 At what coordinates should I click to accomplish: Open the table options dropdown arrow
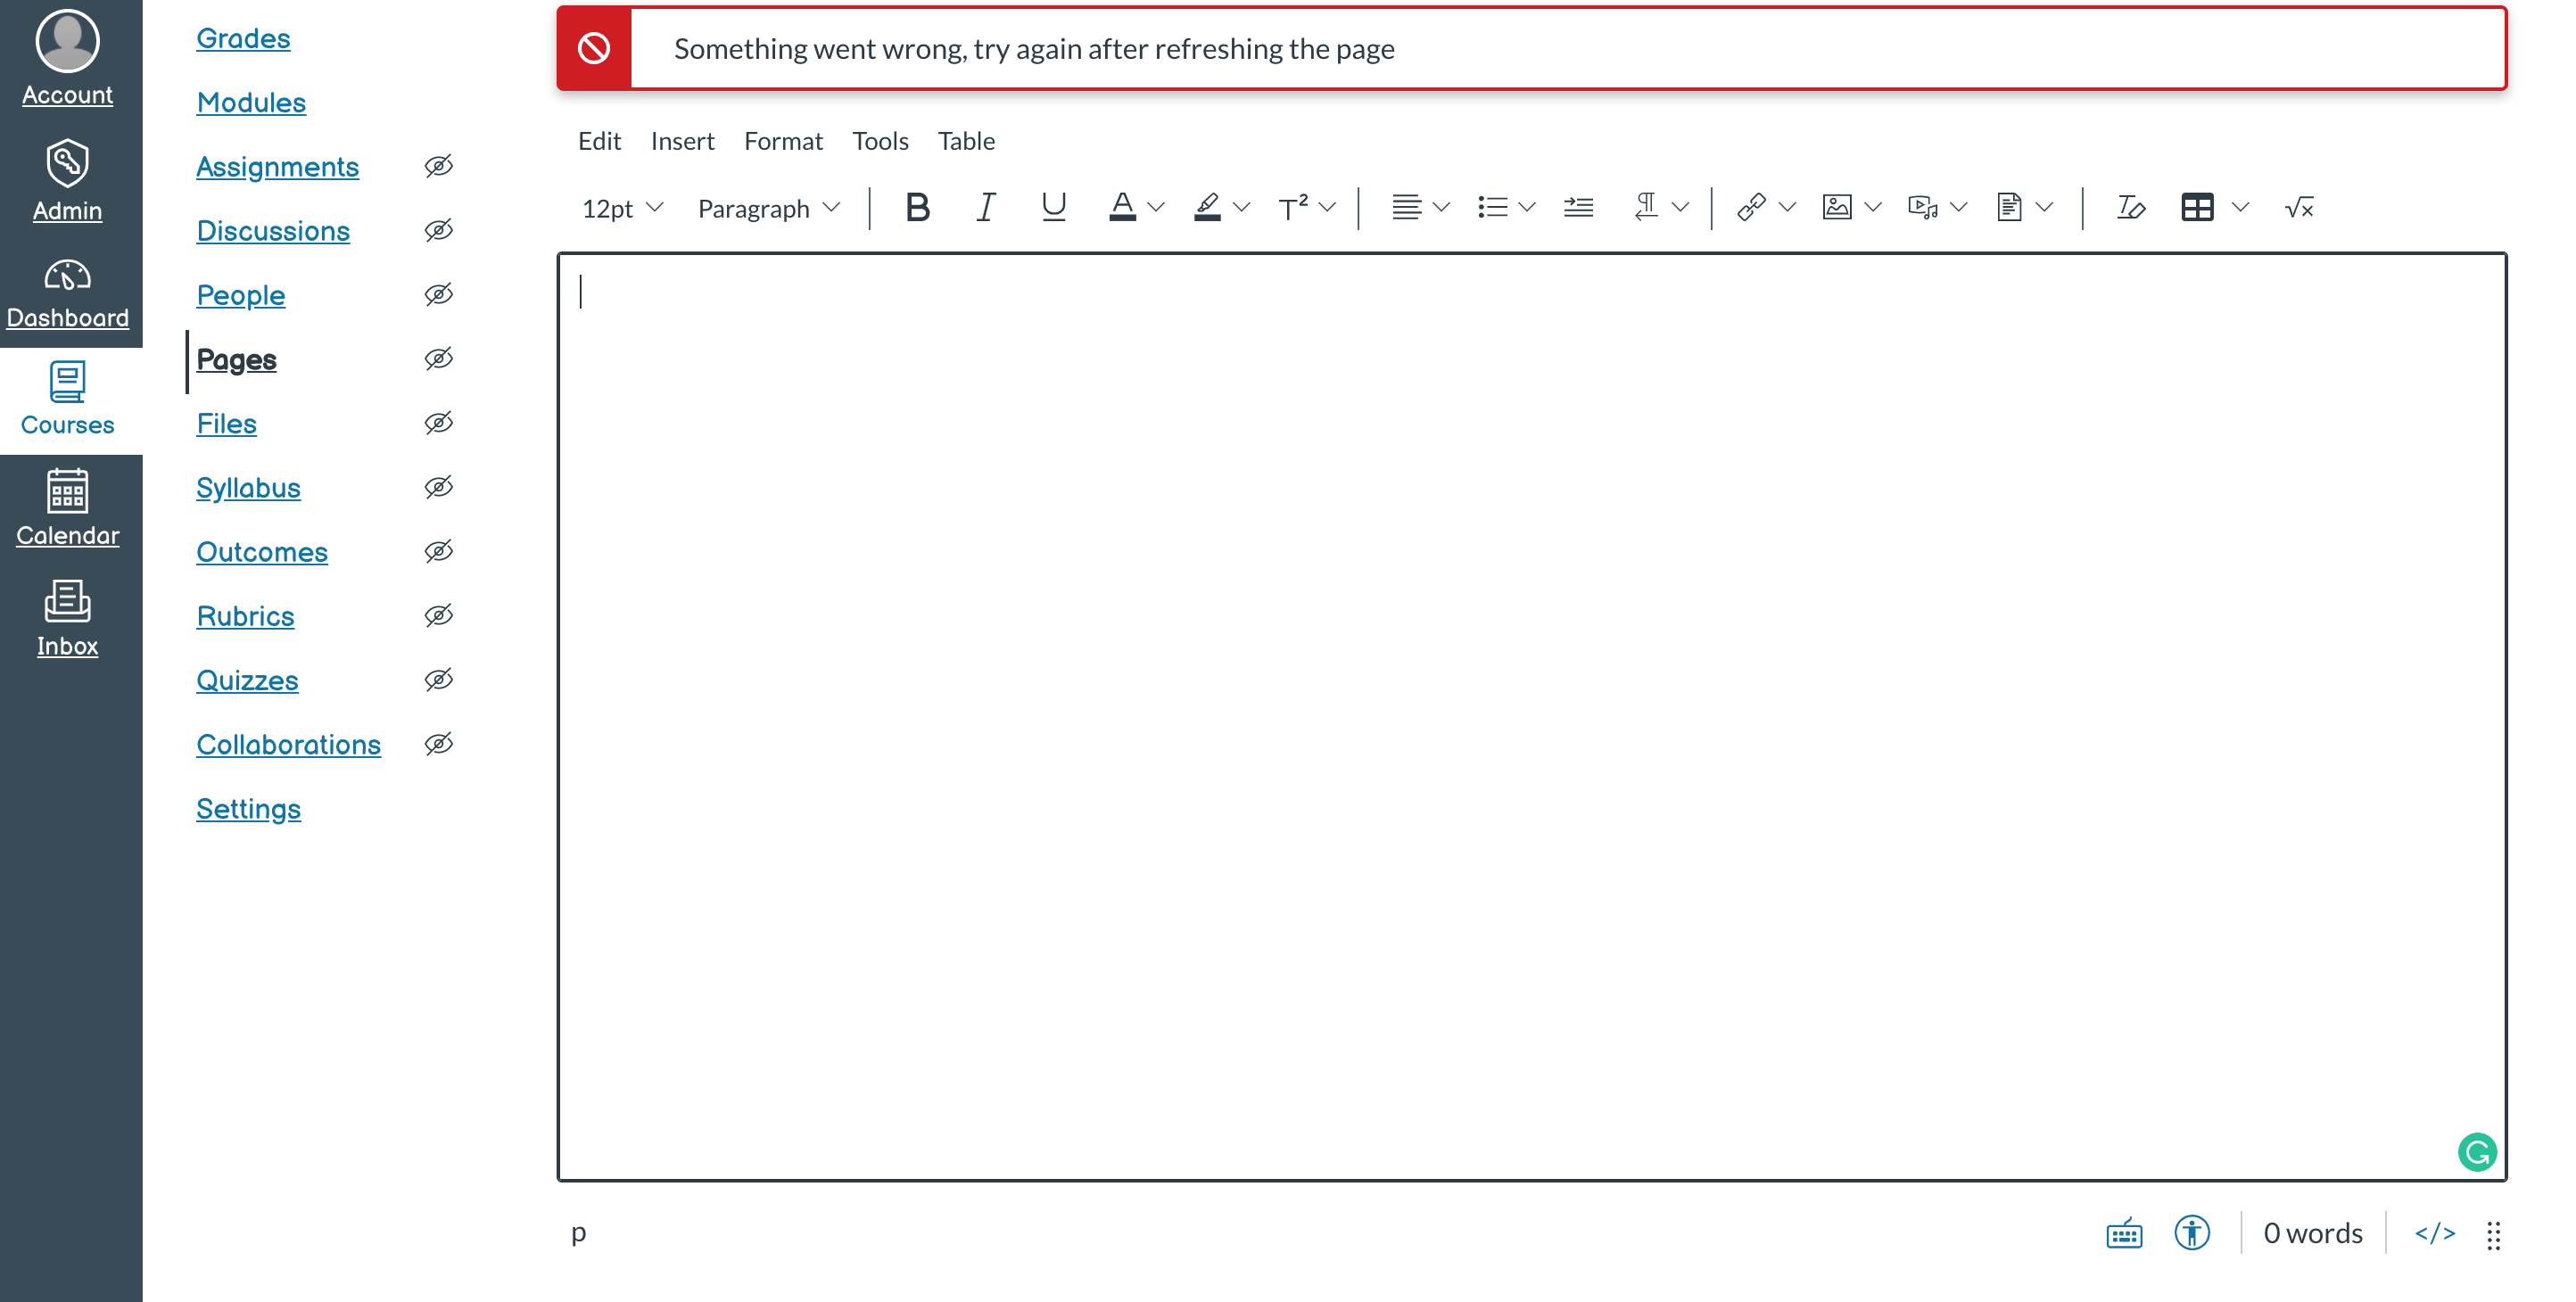2240,208
